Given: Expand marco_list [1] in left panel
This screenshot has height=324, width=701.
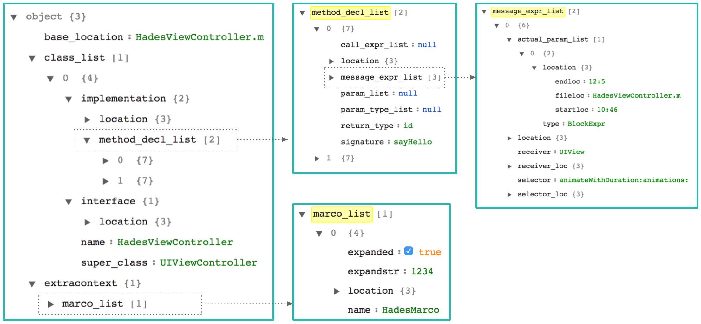Looking at the screenshot, I should 51,304.
